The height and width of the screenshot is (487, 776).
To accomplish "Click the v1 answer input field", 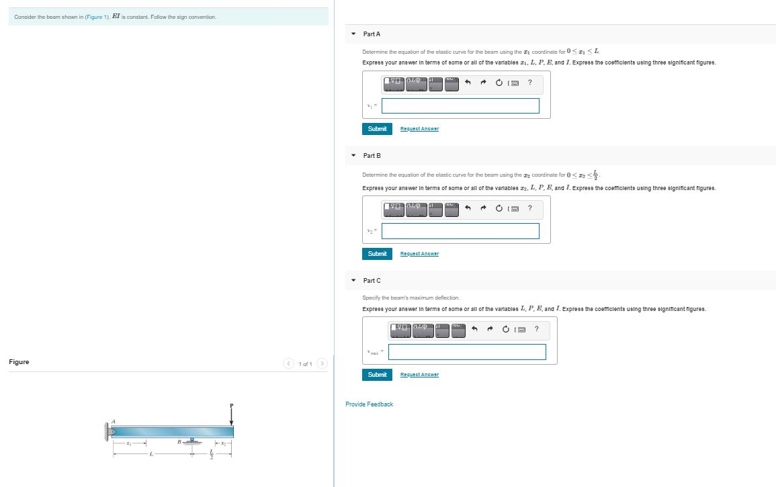I will click(x=460, y=105).
